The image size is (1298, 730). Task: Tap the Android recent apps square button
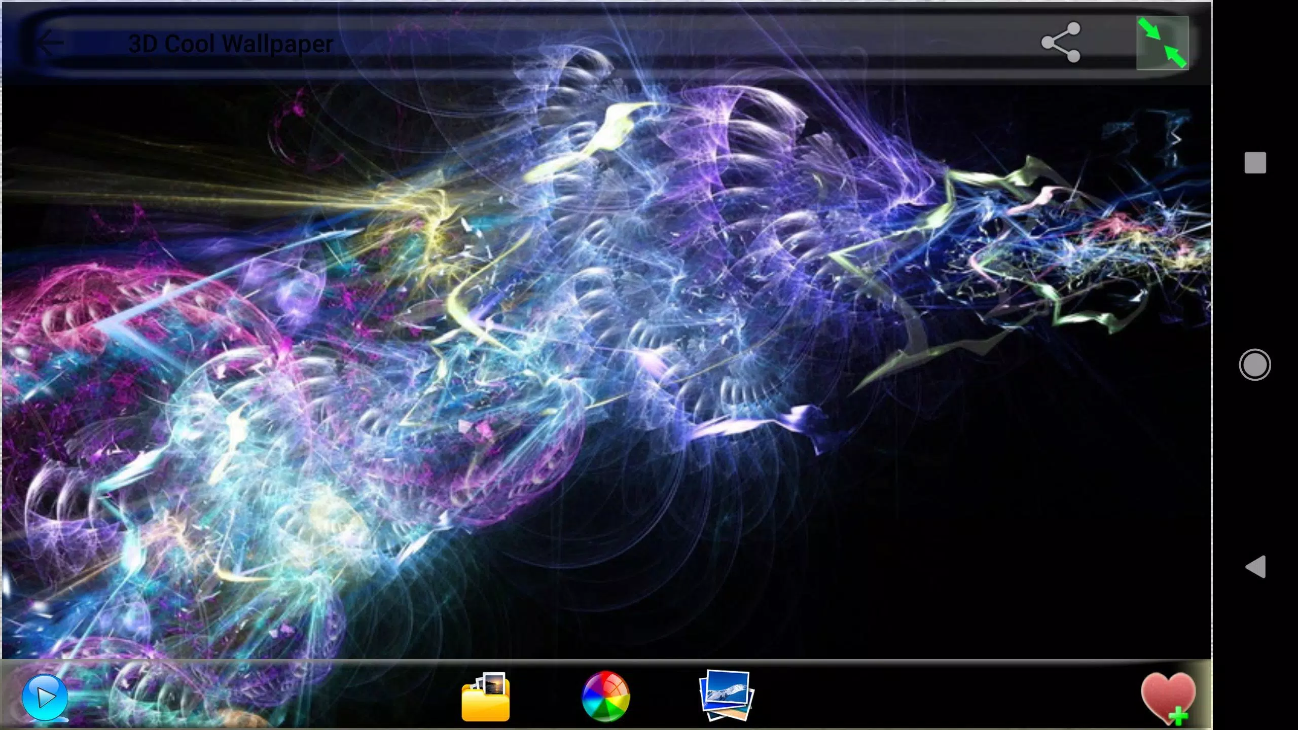point(1255,163)
